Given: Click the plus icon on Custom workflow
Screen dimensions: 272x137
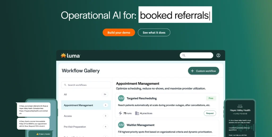Looking at the screenshot, I should [x=192, y=71].
